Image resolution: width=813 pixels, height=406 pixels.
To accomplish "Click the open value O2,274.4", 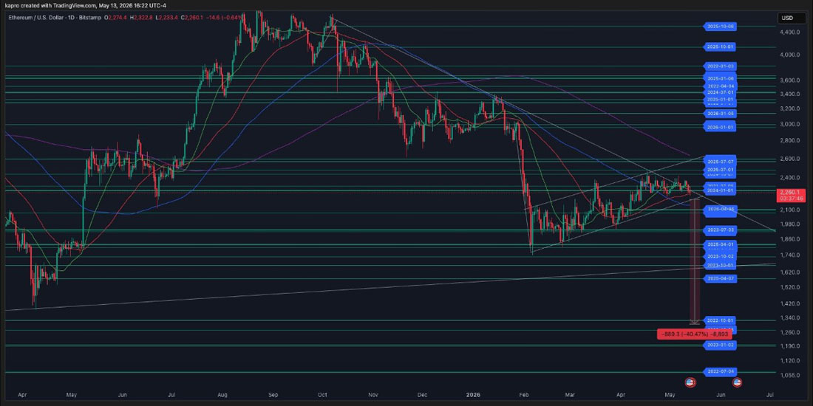I will point(117,18).
